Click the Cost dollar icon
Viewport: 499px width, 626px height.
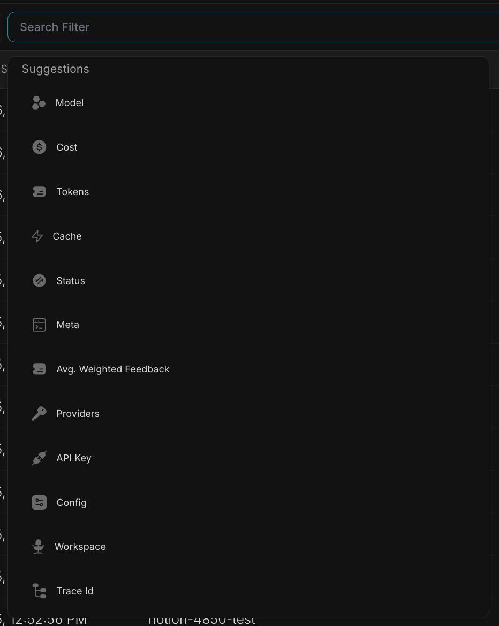coord(39,147)
